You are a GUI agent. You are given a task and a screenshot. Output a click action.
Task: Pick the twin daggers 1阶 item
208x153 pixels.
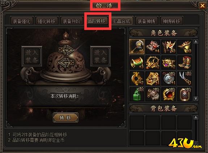click(184, 78)
